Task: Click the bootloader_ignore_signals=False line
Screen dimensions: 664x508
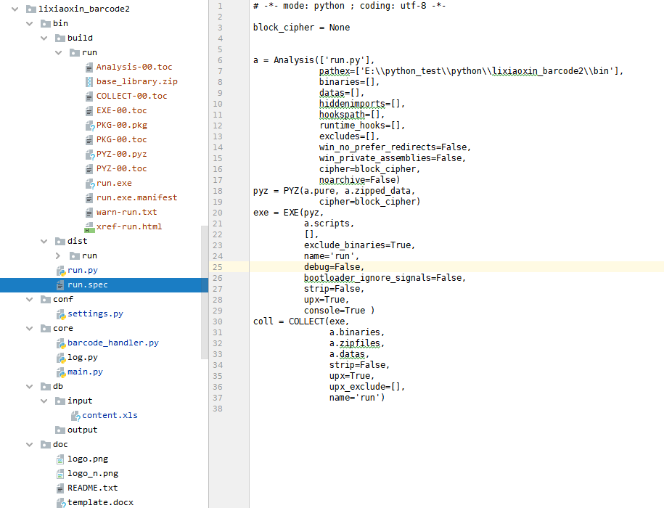Action: pos(385,278)
